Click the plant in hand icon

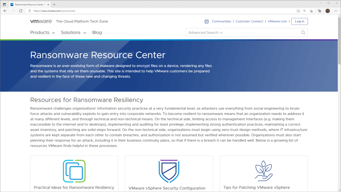point(264,171)
